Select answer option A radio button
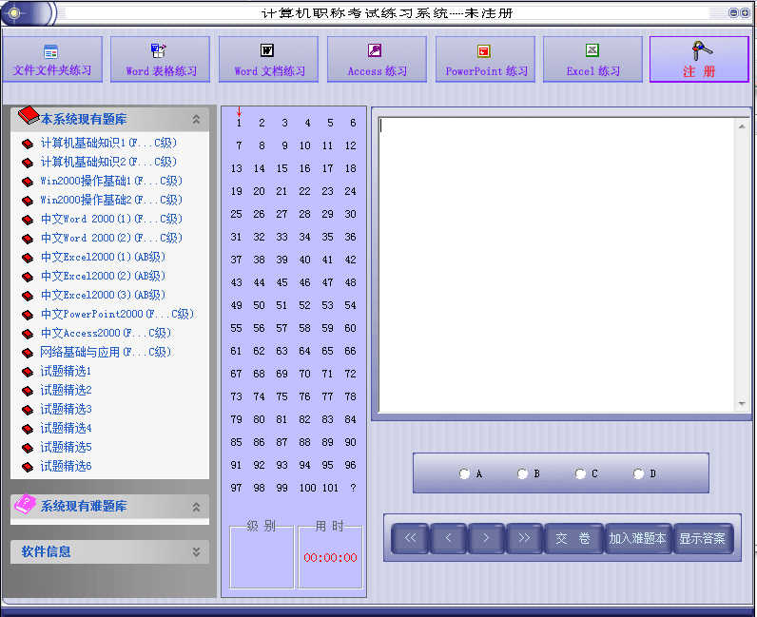757x617 pixels. [x=464, y=473]
